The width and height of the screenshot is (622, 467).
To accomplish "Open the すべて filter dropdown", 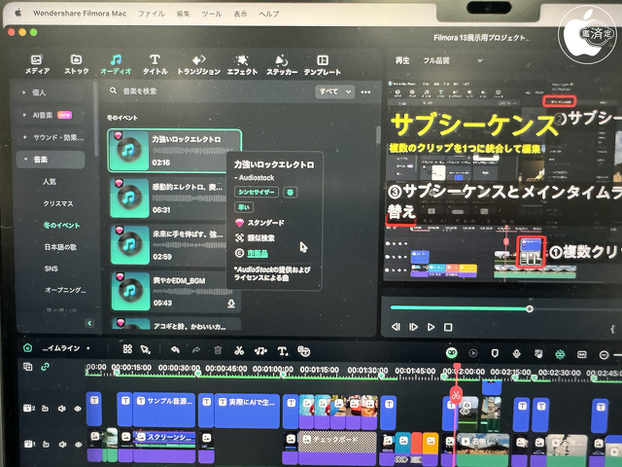I will coord(334,91).
